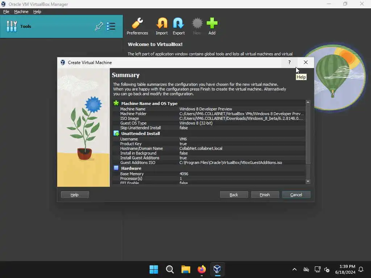Click the Hardware section header

(131, 168)
